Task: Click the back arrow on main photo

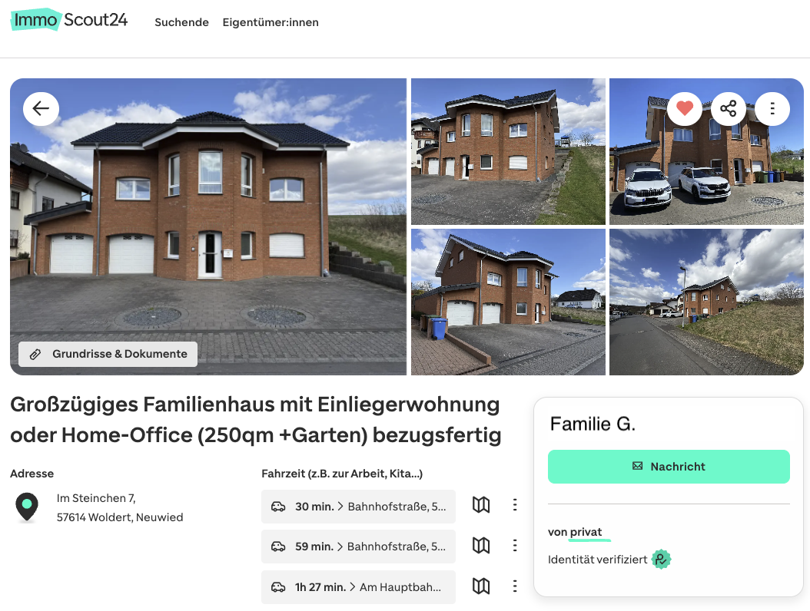Action: click(x=41, y=109)
